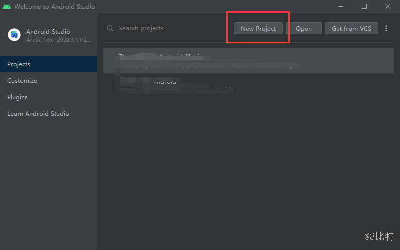Click the magnifier search icon
This screenshot has width=400, height=250.
point(110,28)
